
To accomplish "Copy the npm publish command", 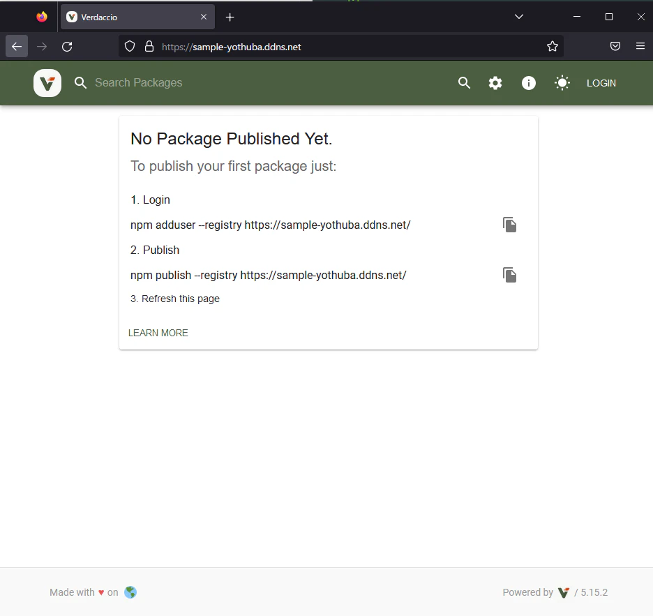I will pos(509,275).
